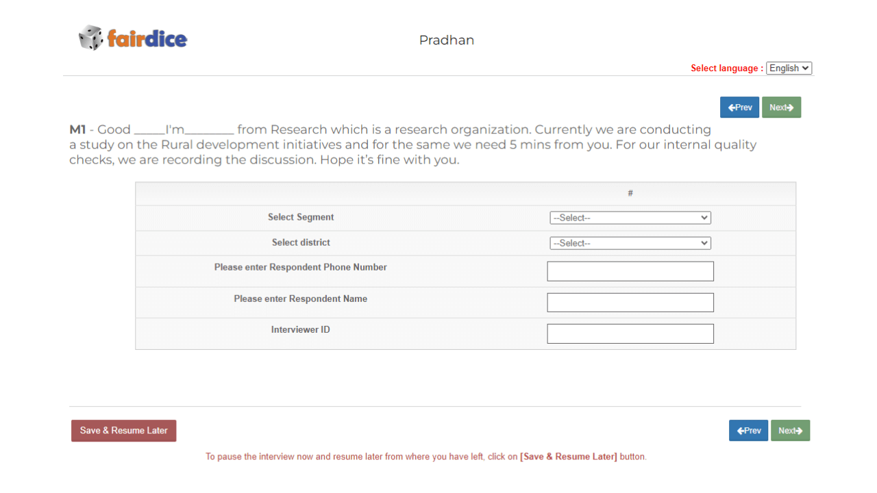Click bold [Save & Resume Later] in the hint text
Viewport: 877px width, 493px height.
(x=568, y=457)
